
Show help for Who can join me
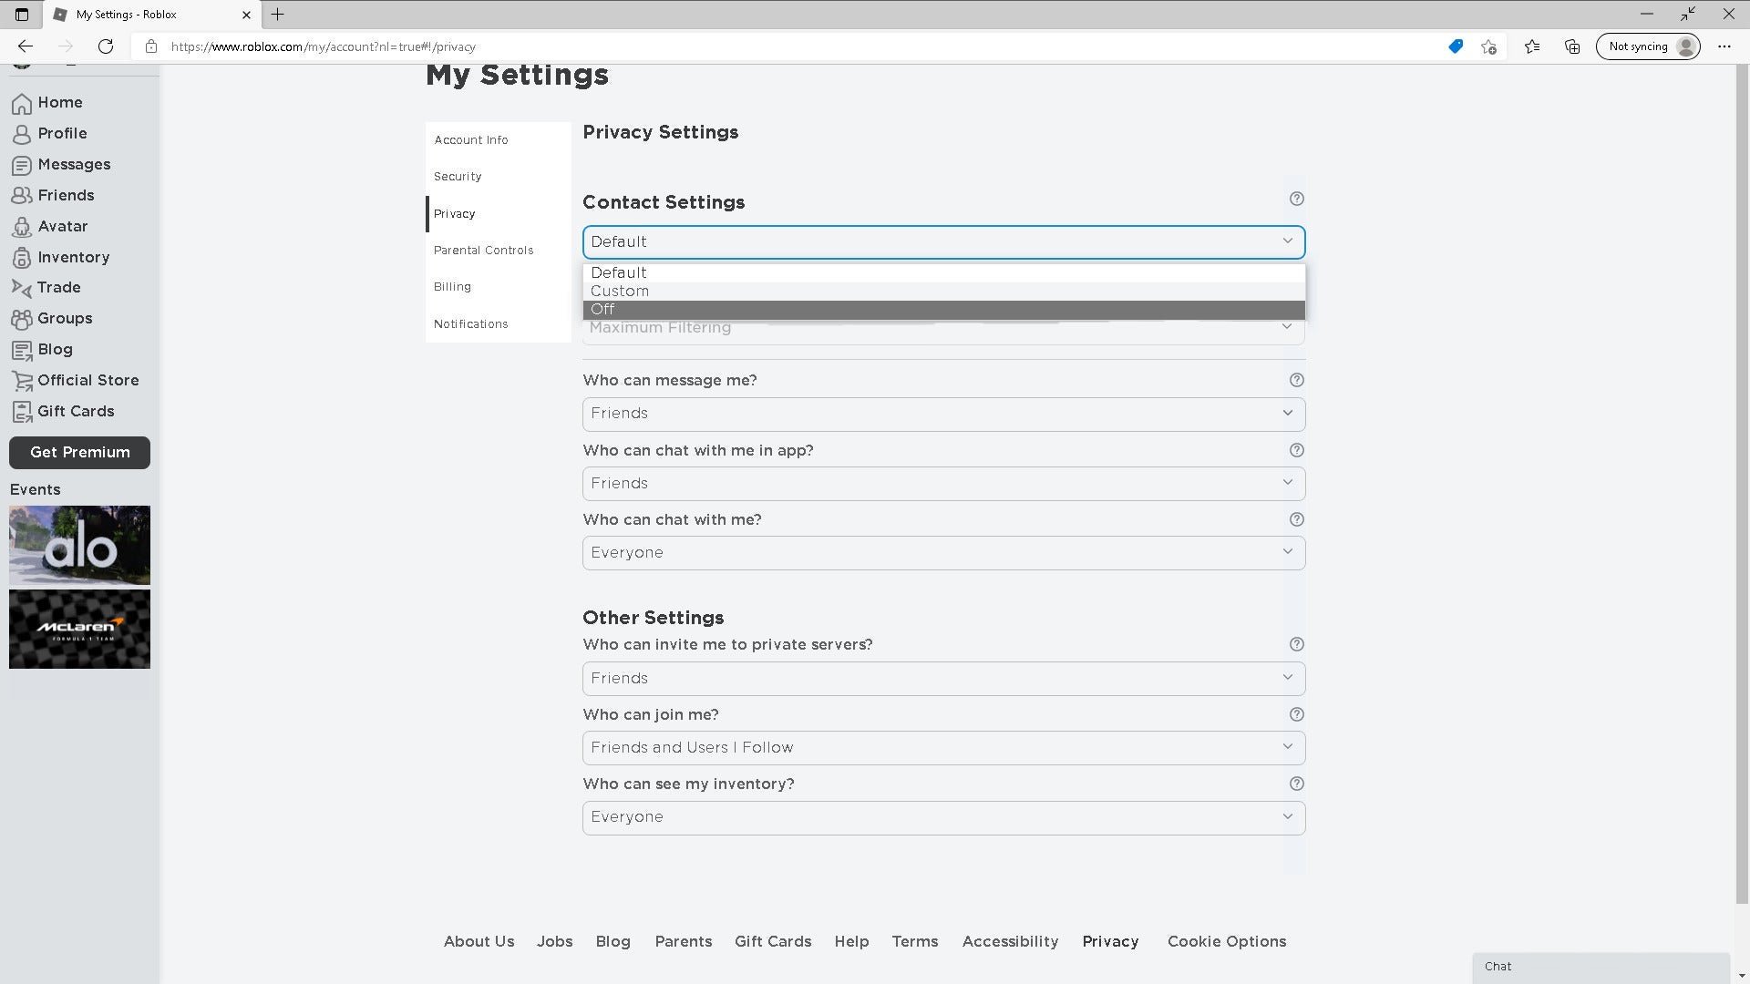1297,714
